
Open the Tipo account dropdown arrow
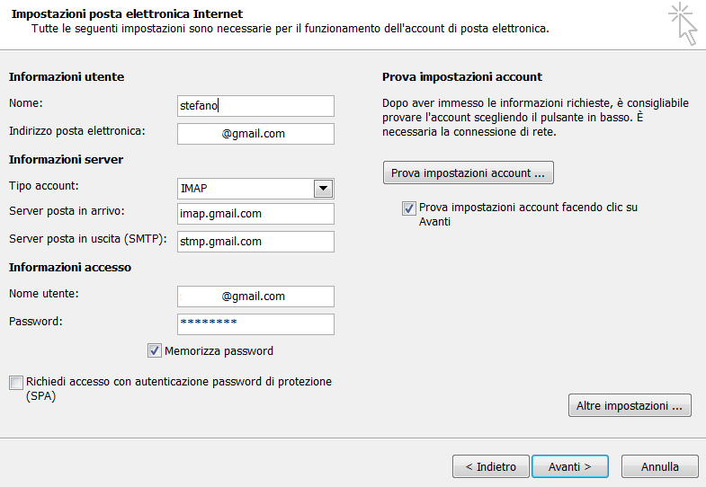(323, 189)
